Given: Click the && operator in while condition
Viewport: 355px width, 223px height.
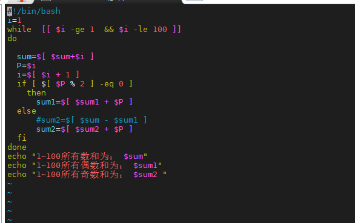Looking at the screenshot, I should 109,30.
